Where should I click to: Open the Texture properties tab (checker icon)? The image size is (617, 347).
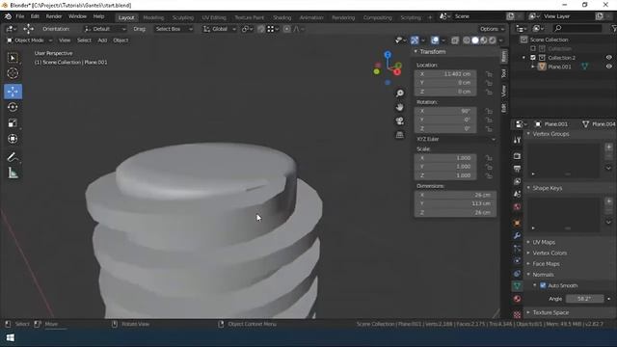click(x=517, y=314)
